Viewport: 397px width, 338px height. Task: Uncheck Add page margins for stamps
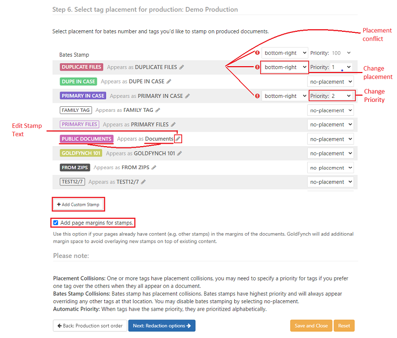tap(56, 223)
